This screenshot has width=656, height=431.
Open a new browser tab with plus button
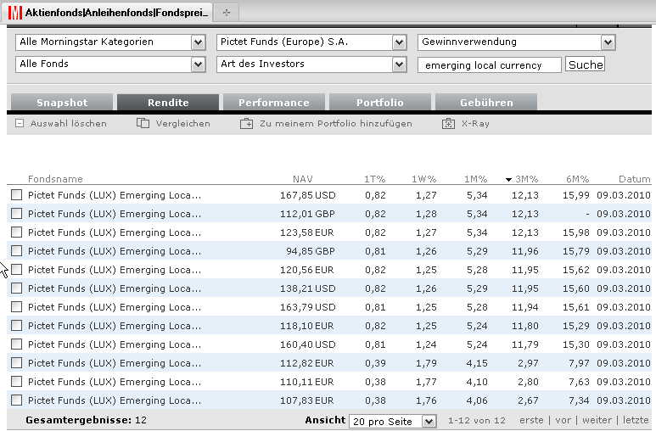[227, 13]
